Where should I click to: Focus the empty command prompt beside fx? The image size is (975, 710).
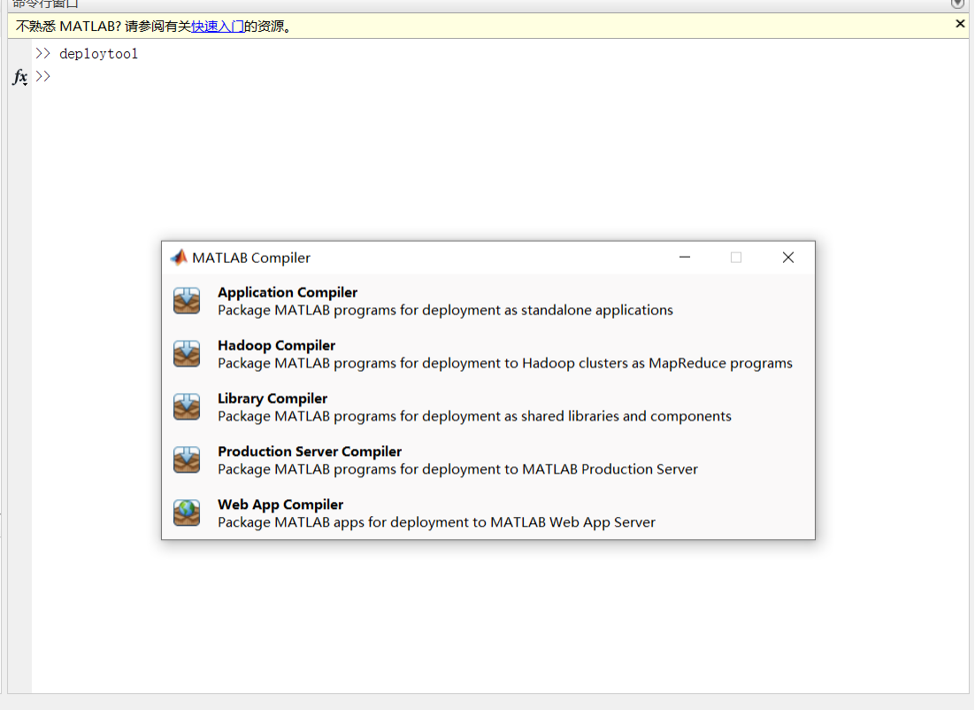42,76
